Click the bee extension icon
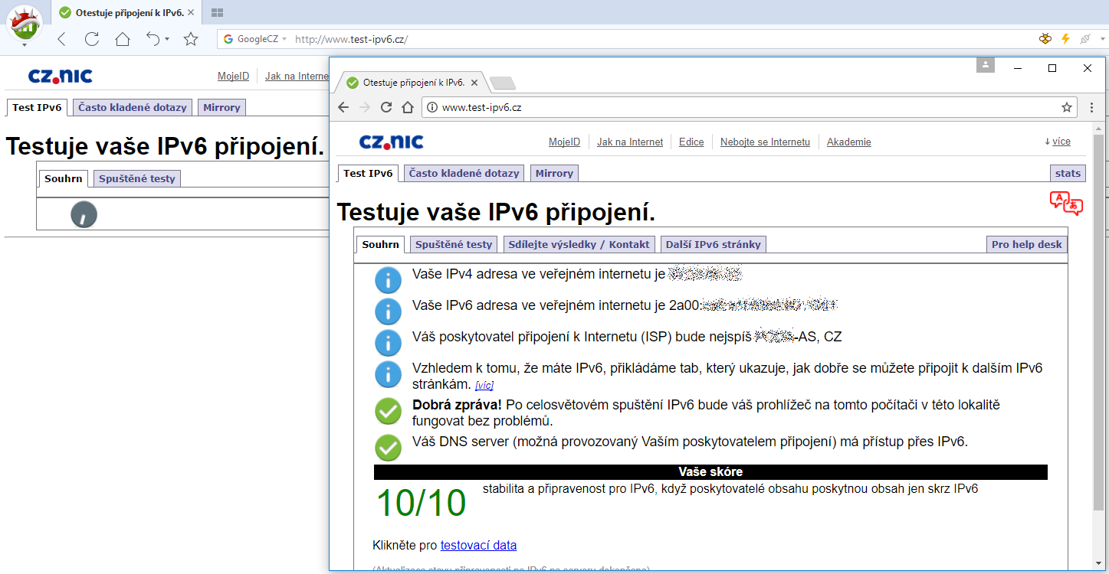 pyautogui.click(x=1045, y=39)
